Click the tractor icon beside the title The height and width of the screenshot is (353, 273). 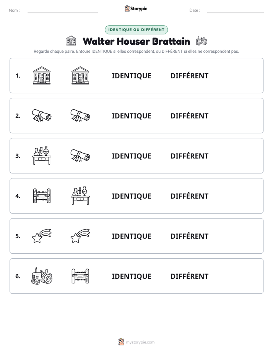click(201, 41)
